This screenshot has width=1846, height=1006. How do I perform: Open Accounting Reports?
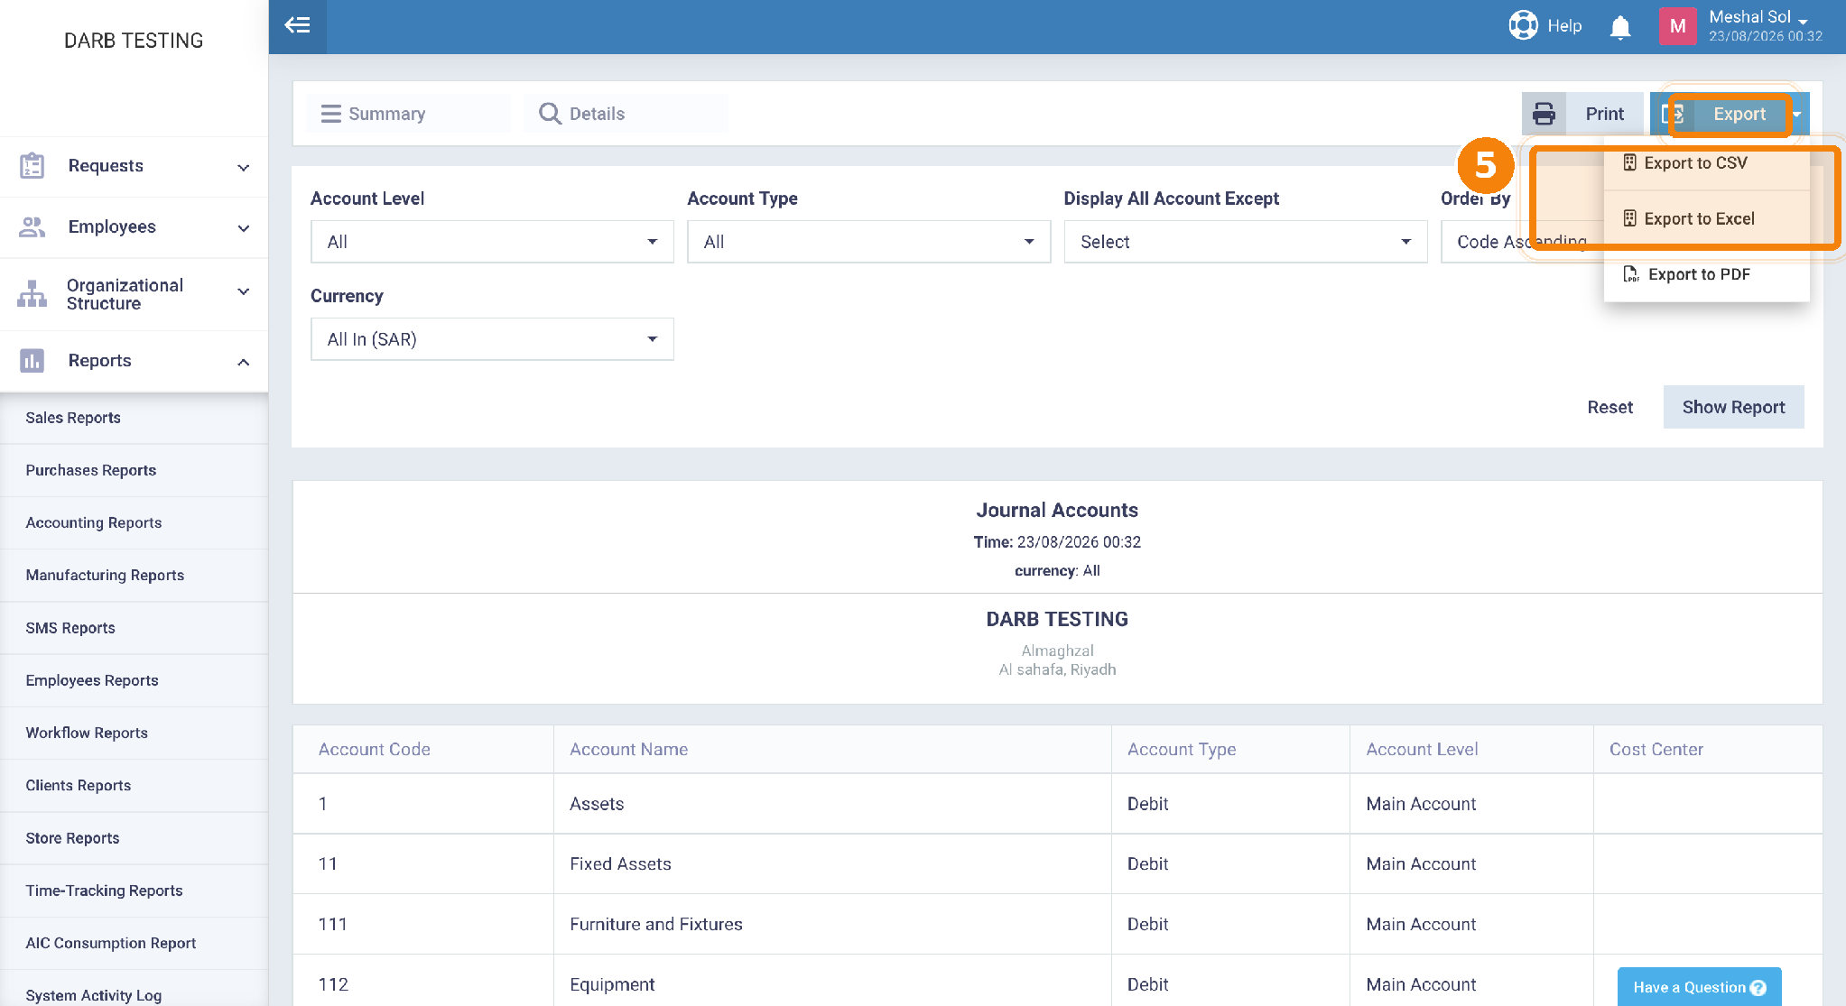click(x=134, y=522)
